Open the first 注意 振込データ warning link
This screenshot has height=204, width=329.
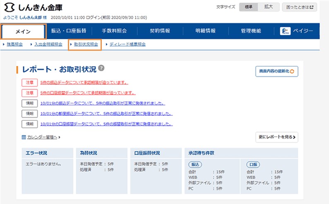coord(84,82)
